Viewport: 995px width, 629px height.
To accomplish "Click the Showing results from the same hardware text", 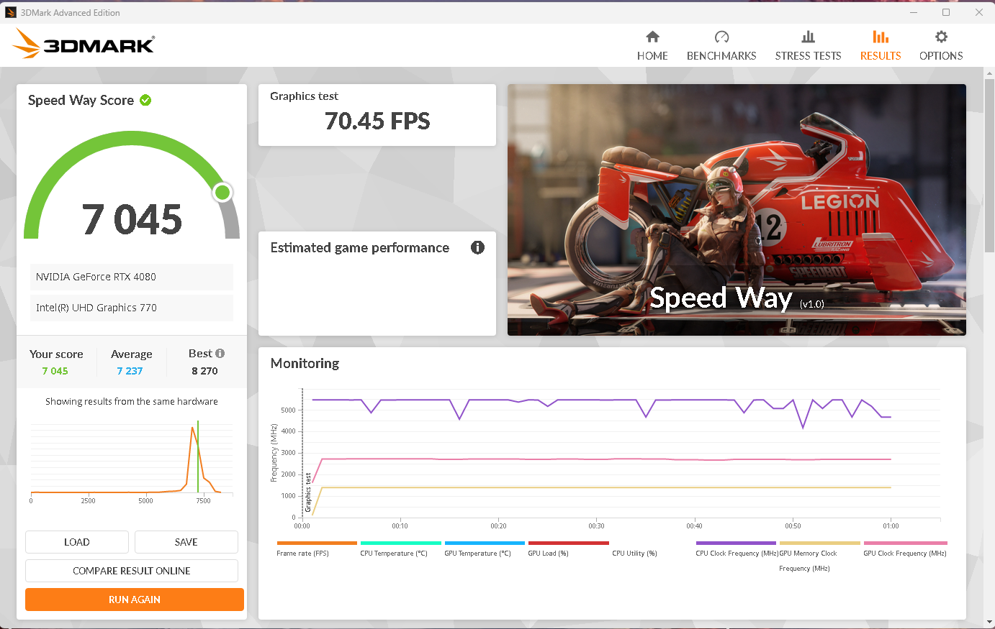I will point(132,401).
